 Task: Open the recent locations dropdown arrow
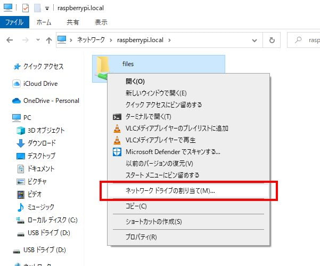(38, 39)
